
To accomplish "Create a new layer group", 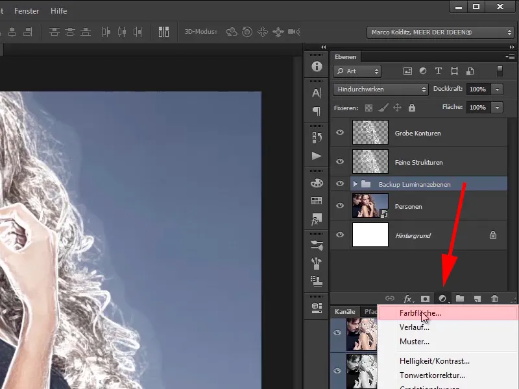I will (460, 298).
